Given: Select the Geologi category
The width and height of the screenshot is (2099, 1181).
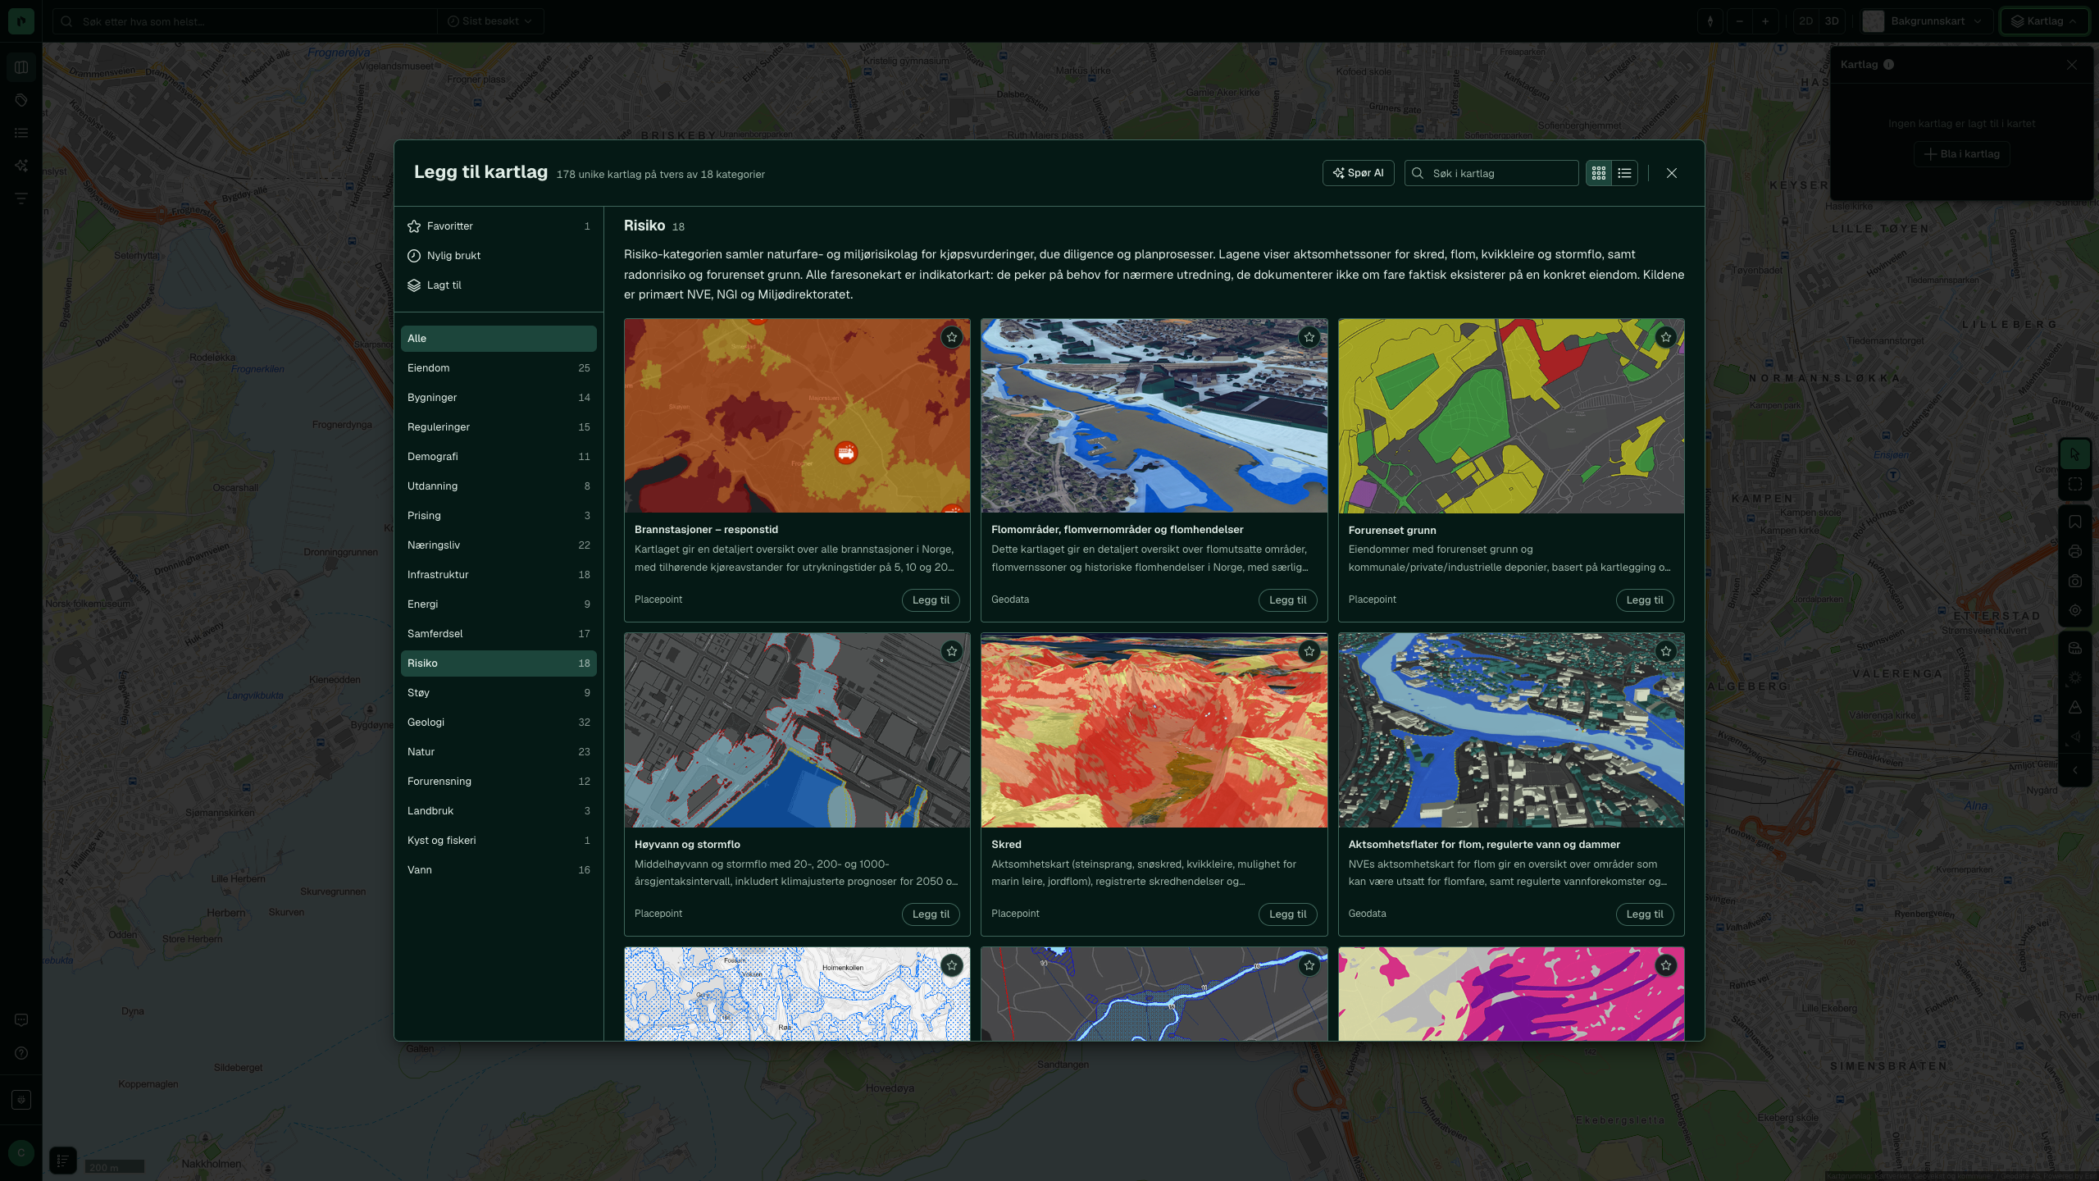Looking at the screenshot, I should point(499,723).
